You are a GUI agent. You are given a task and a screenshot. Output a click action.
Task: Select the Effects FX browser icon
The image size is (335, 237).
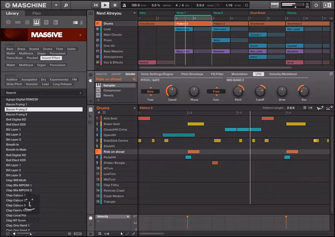(x=46, y=22)
